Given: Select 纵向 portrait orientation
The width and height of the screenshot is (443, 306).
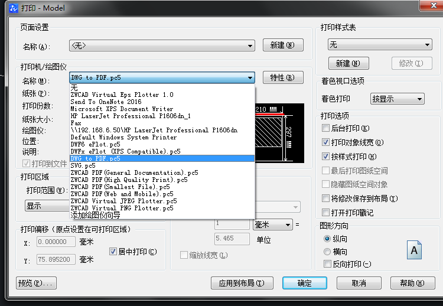Looking at the screenshot, I should 327,239.
